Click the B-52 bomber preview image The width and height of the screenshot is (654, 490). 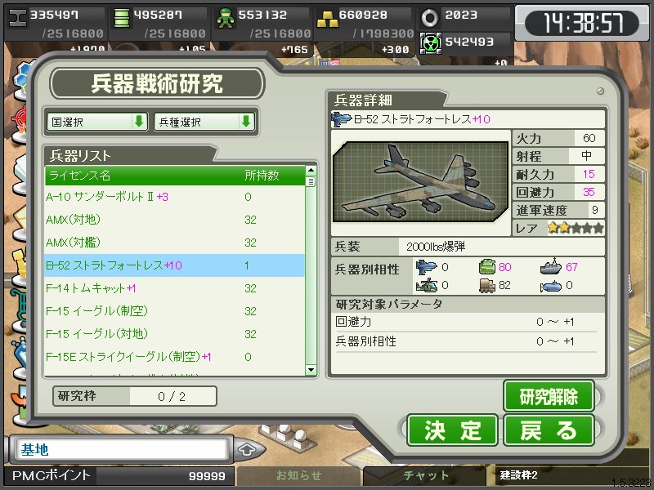pos(420,181)
